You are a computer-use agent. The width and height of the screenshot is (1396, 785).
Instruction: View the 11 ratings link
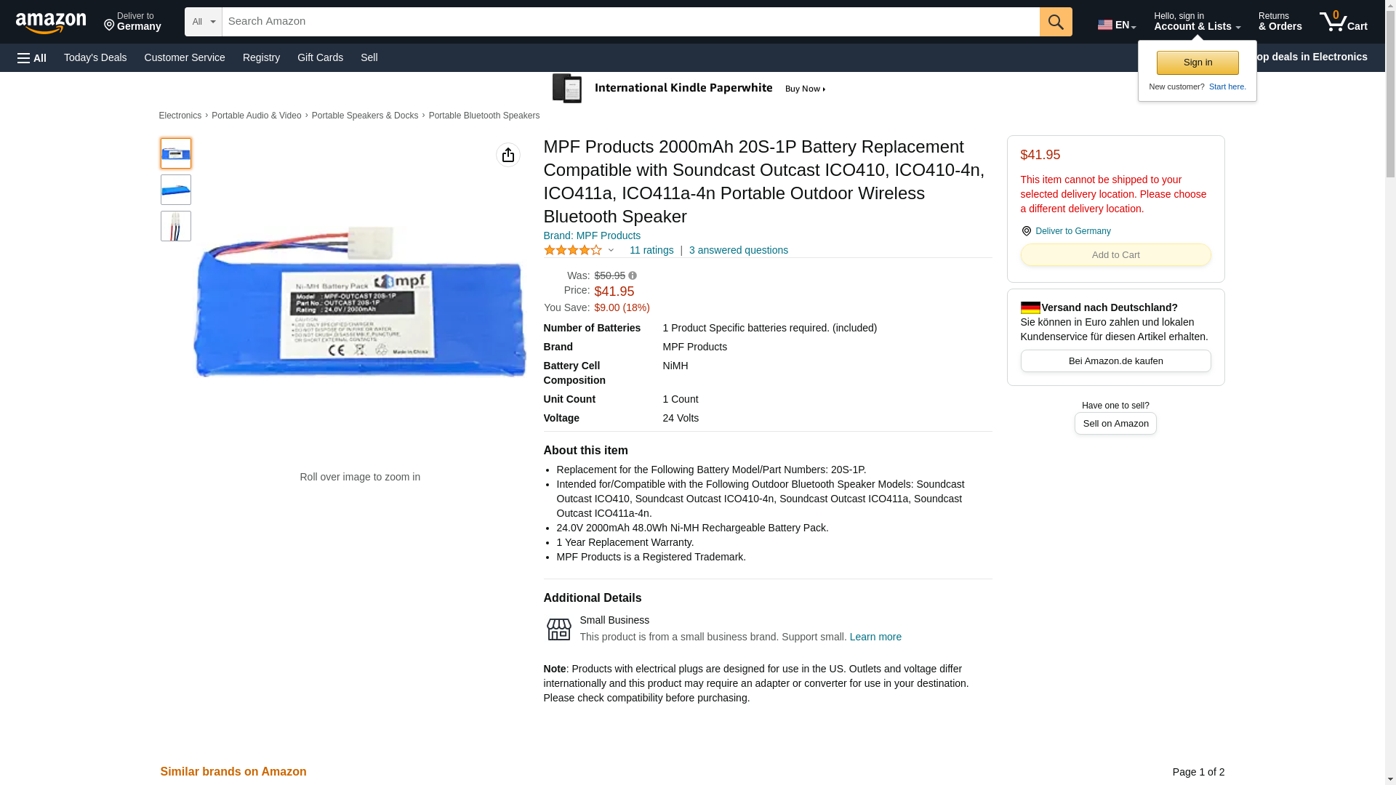tap(651, 250)
